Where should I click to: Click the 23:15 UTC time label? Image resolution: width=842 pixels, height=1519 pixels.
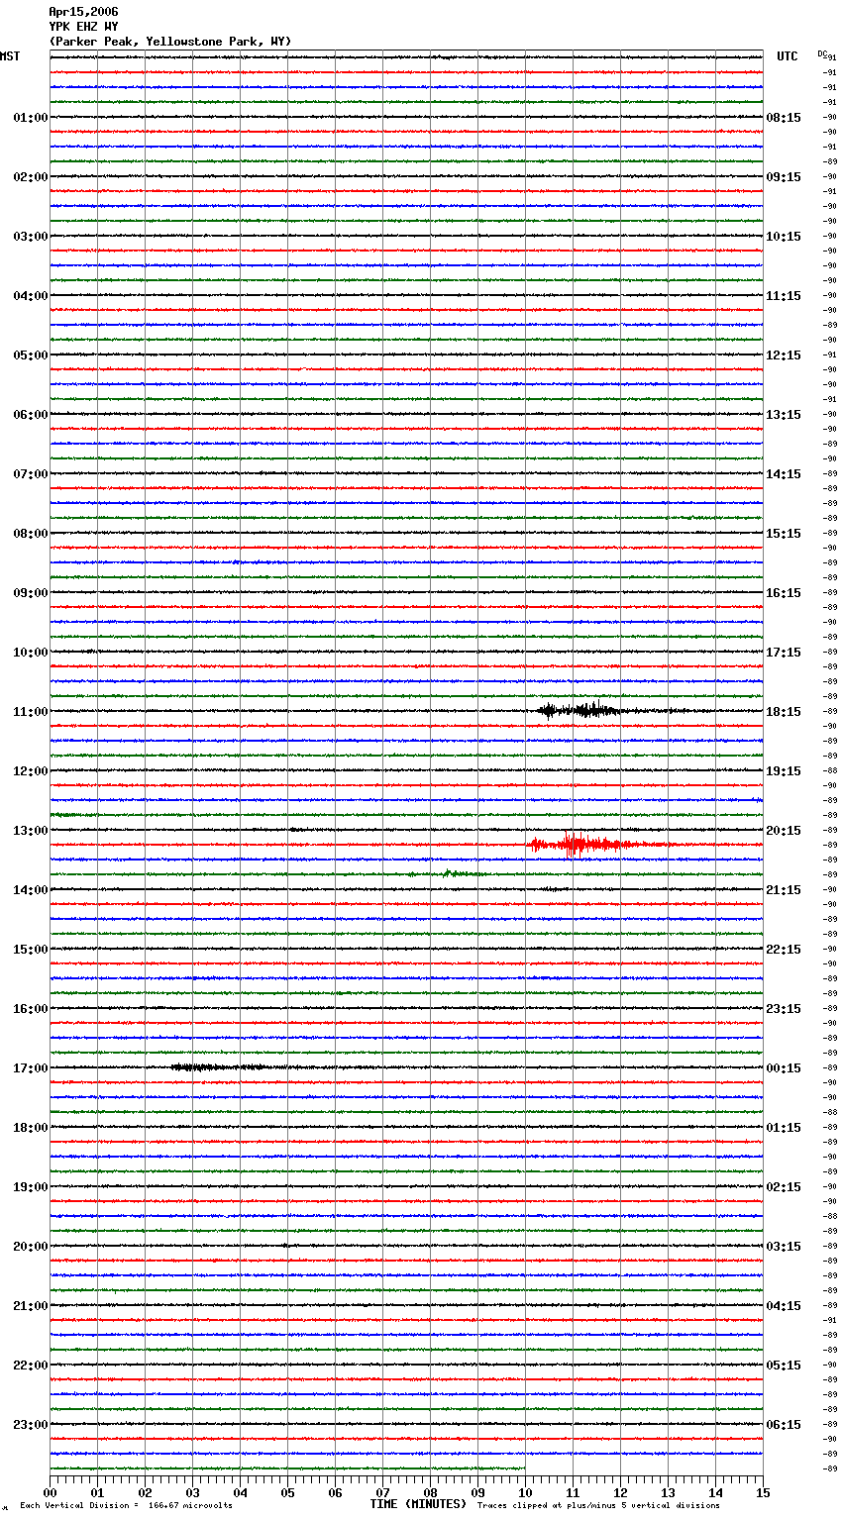point(784,1009)
